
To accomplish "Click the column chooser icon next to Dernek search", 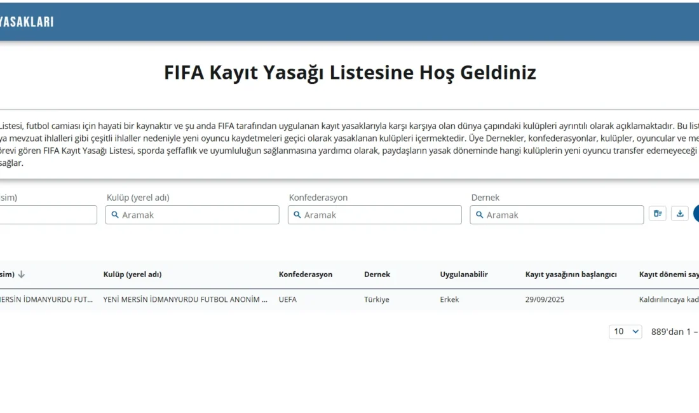I will tap(658, 214).
